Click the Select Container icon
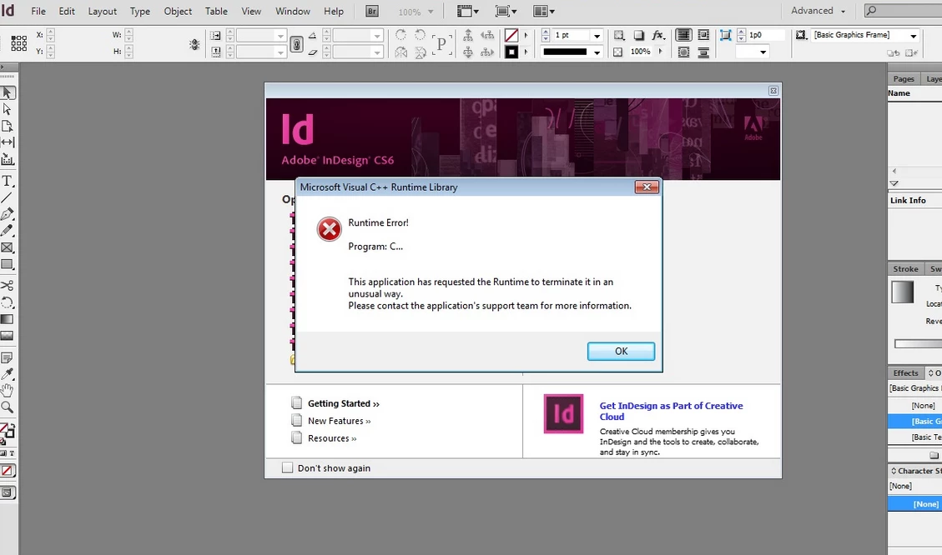The image size is (942, 555). pos(468,35)
